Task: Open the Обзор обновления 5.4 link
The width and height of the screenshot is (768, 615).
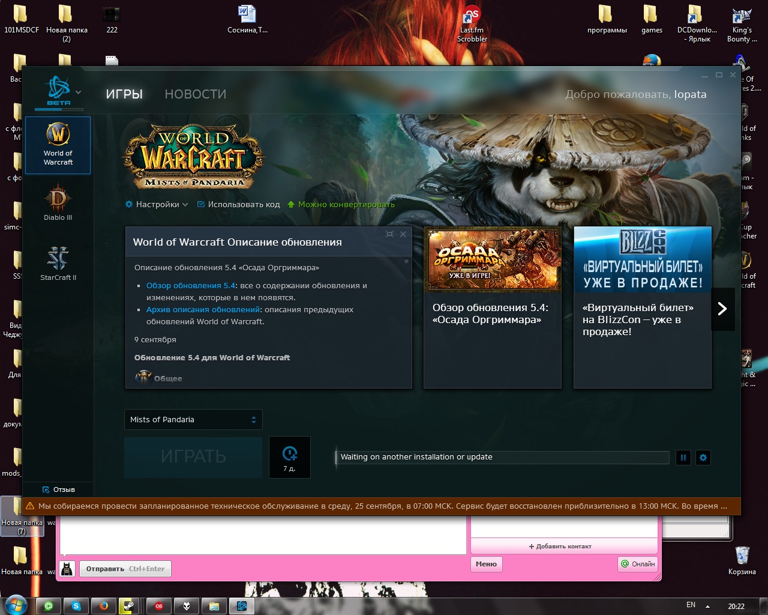Action: tap(191, 286)
